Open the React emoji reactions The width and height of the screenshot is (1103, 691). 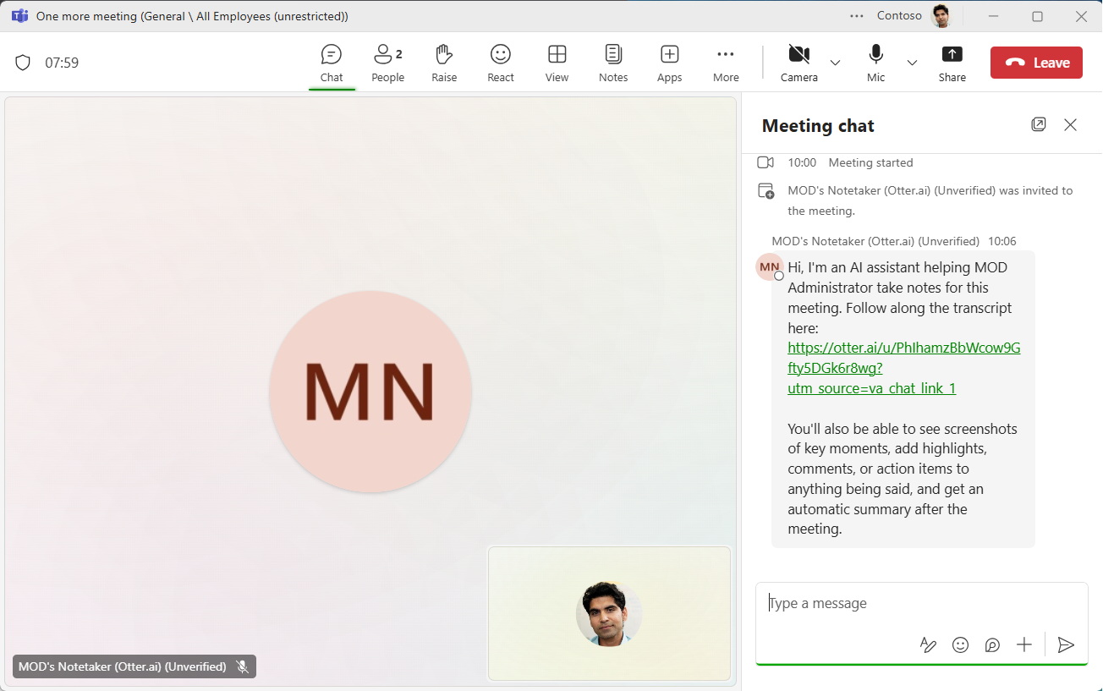click(x=500, y=62)
